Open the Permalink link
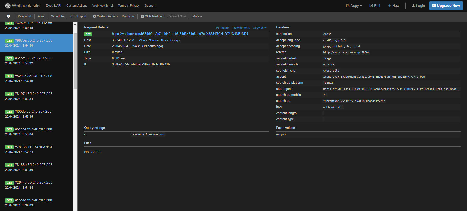Viewport: 467px width, 211px height. click(x=223, y=28)
